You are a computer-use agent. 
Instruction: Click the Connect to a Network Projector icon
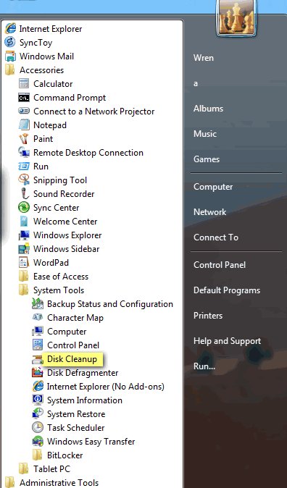pos(24,111)
